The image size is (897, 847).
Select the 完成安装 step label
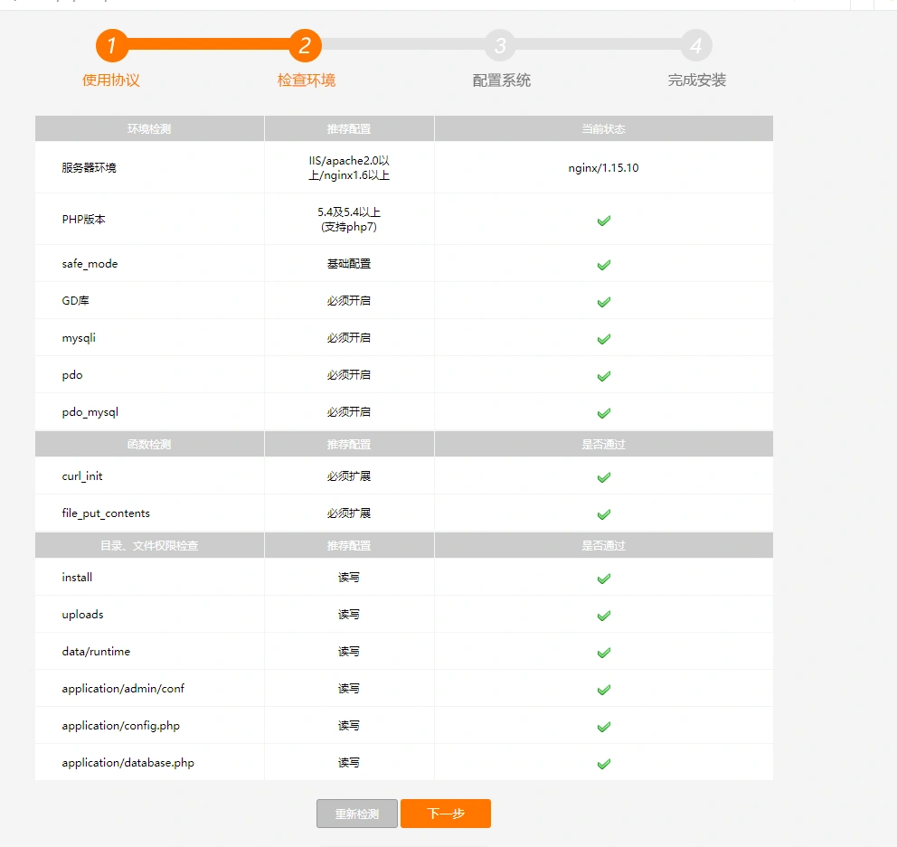pos(697,80)
